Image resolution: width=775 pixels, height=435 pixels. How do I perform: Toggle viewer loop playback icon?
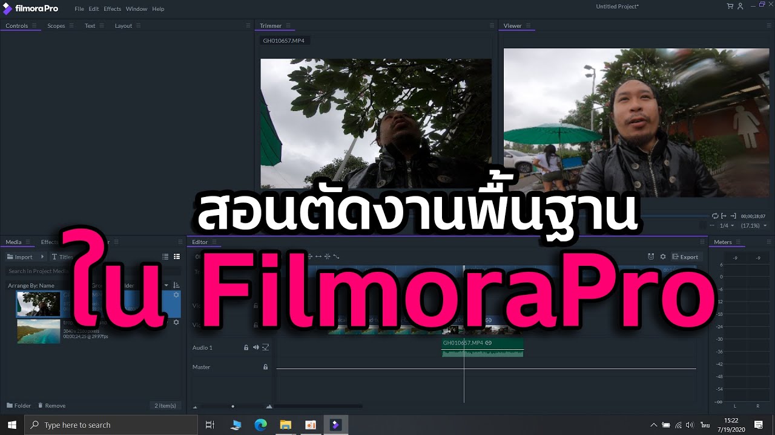pyautogui.click(x=715, y=216)
